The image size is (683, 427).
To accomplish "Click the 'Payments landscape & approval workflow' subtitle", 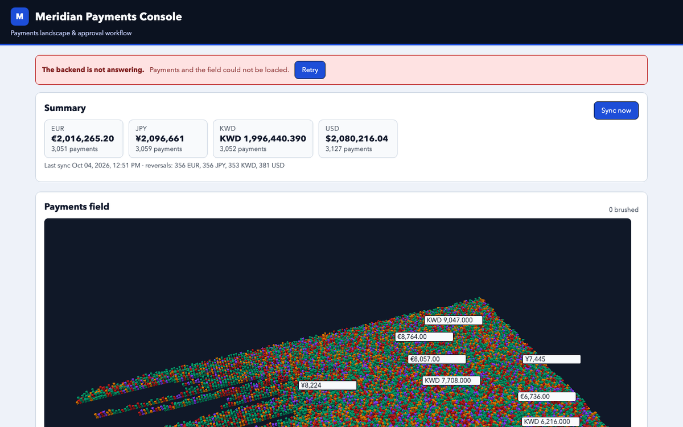I will click(x=71, y=33).
